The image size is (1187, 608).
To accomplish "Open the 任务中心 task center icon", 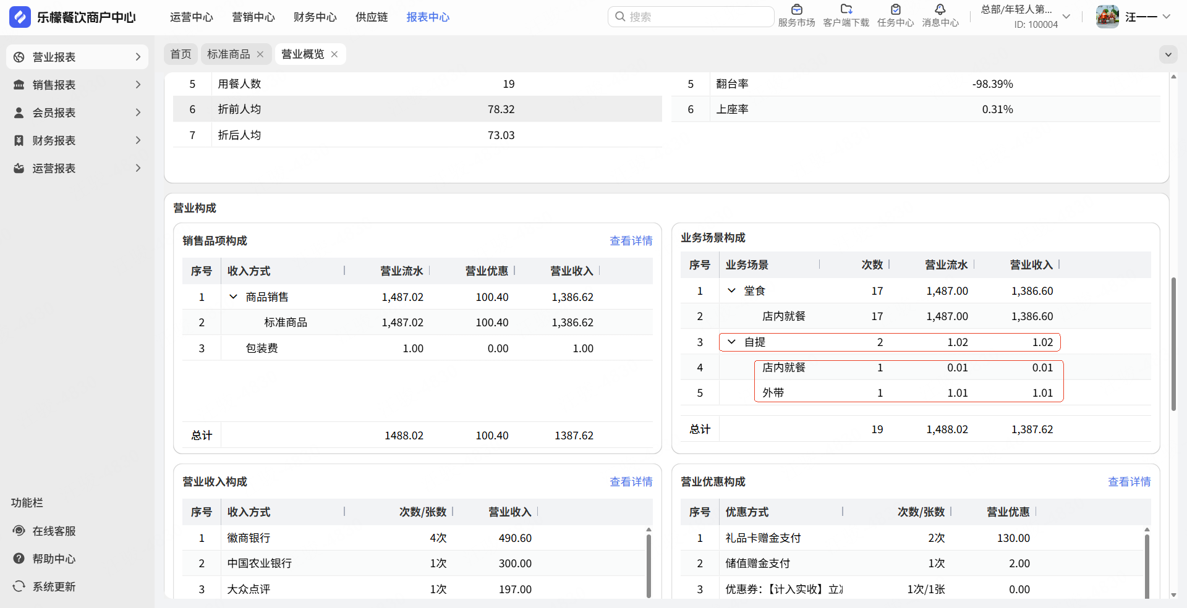I will point(895,10).
